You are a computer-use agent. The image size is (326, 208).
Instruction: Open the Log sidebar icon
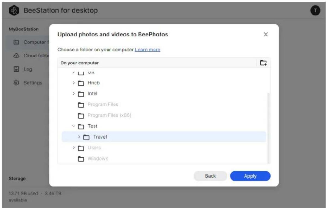point(16,69)
